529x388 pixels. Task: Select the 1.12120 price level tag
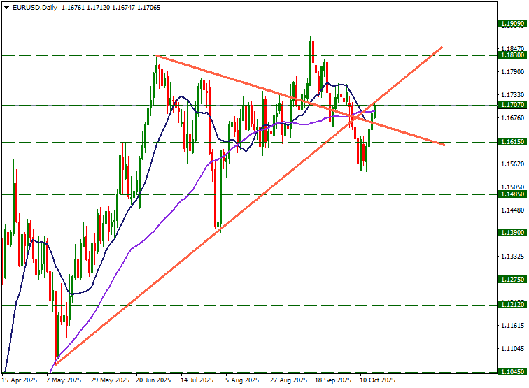(x=512, y=305)
